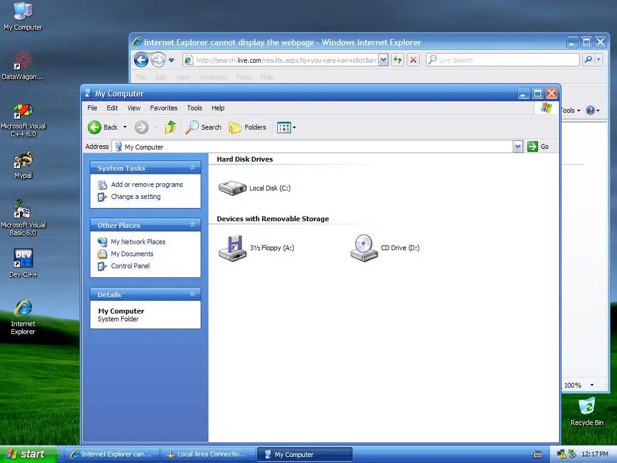Select the Microsoft Visual C++ 6.0 shortcut

click(x=23, y=120)
